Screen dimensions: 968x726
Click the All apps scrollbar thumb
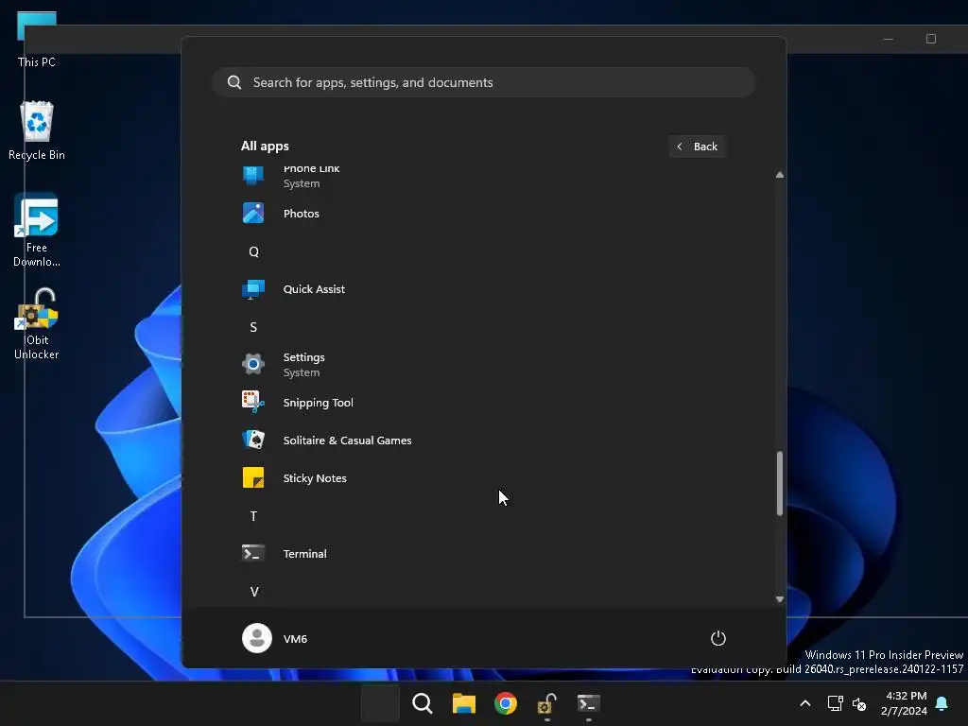[780, 483]
